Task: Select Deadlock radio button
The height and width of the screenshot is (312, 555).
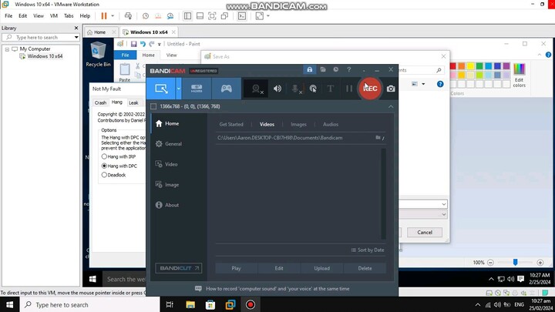Action: coord(104,175)
